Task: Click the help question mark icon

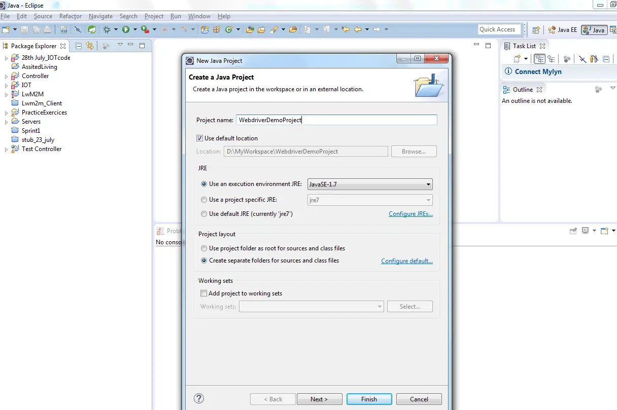Action: [x=199, y=398]
